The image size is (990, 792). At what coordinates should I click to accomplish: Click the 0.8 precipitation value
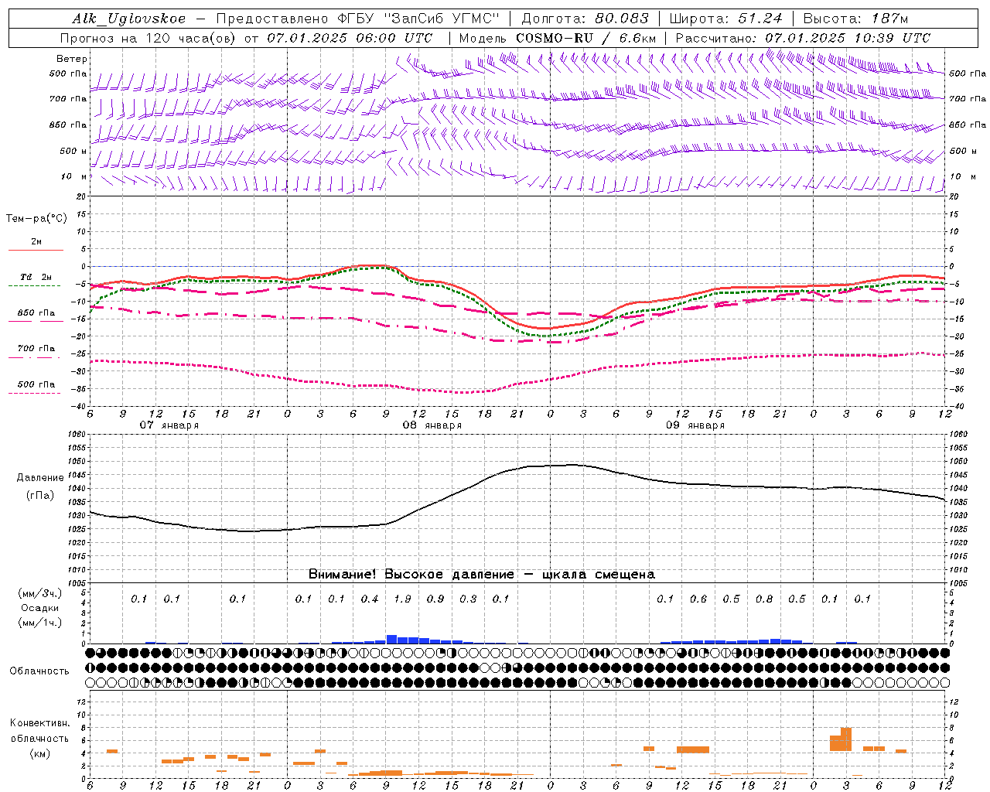point(764,599)
